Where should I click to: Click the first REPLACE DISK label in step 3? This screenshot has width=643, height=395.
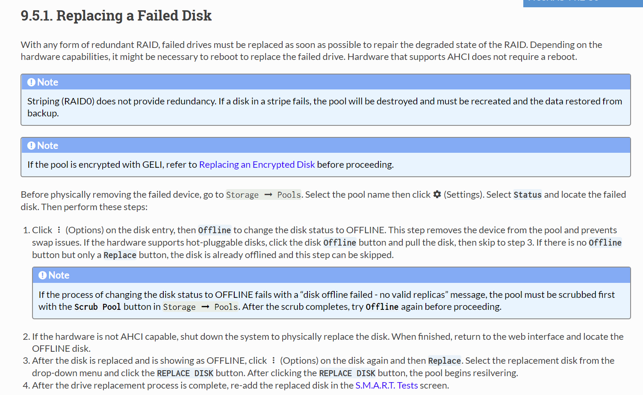[185, 373]
